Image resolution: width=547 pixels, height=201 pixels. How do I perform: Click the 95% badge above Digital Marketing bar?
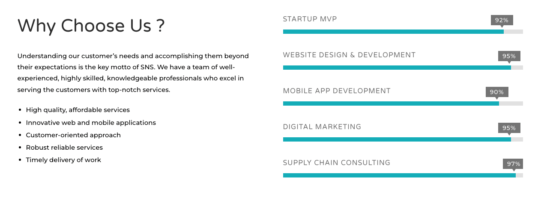pos(509,128)
